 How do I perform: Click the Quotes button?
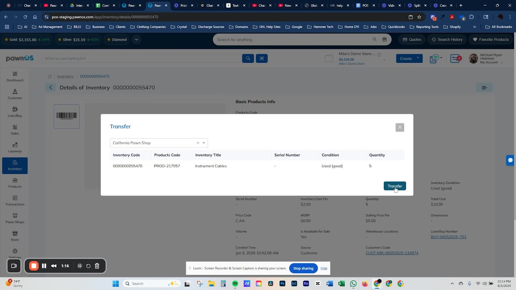(x=412, y=40)
